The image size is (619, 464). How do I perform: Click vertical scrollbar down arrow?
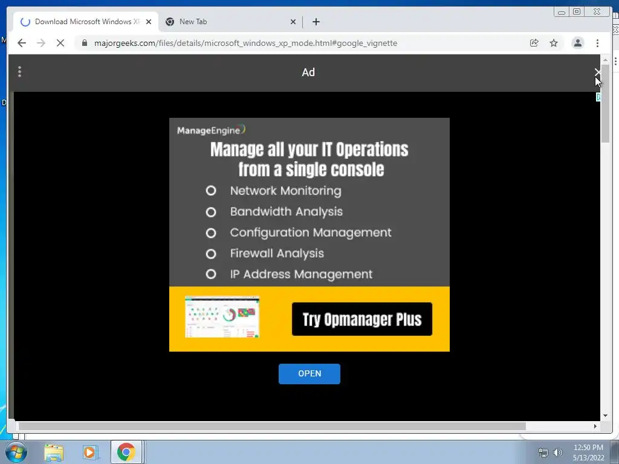tap(605, 416)
